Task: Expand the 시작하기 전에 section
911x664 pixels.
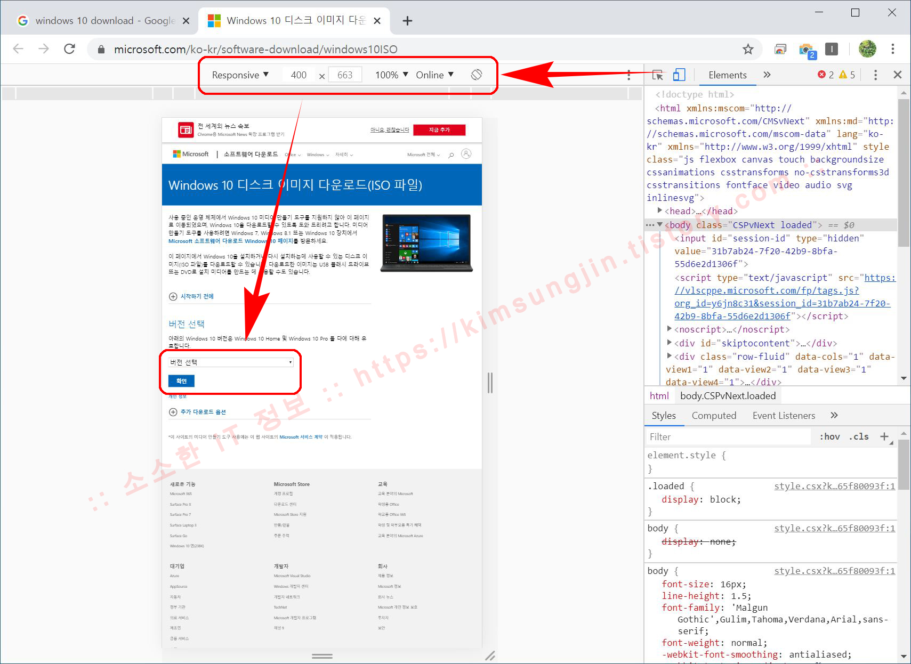Action: coord(191,297)
